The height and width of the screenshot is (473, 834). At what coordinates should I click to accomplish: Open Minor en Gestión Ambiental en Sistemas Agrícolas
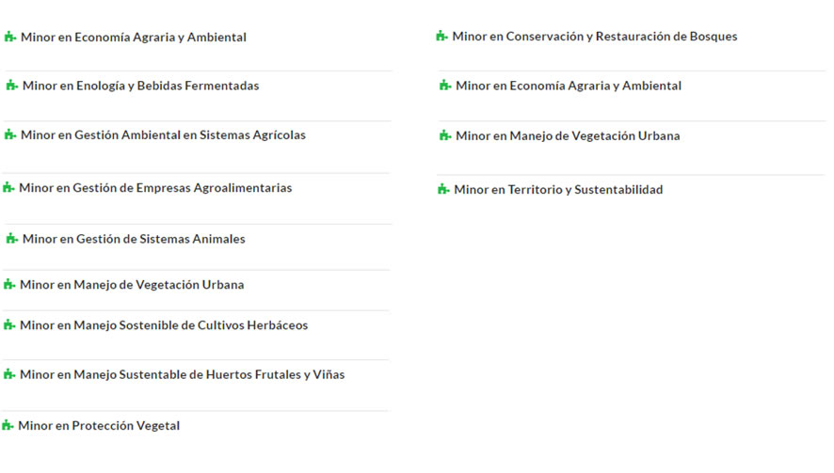pos(163,135)
